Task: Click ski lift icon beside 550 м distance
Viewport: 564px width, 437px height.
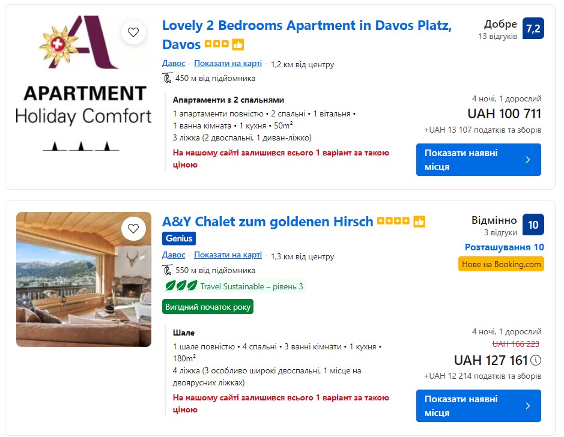Action: 167,270
